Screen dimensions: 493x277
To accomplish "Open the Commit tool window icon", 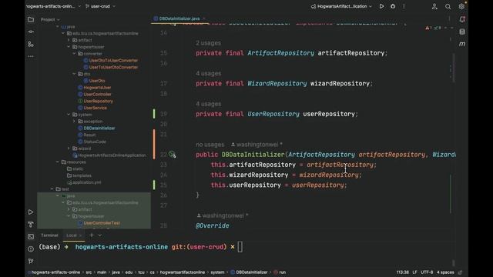I will (31, 32).
